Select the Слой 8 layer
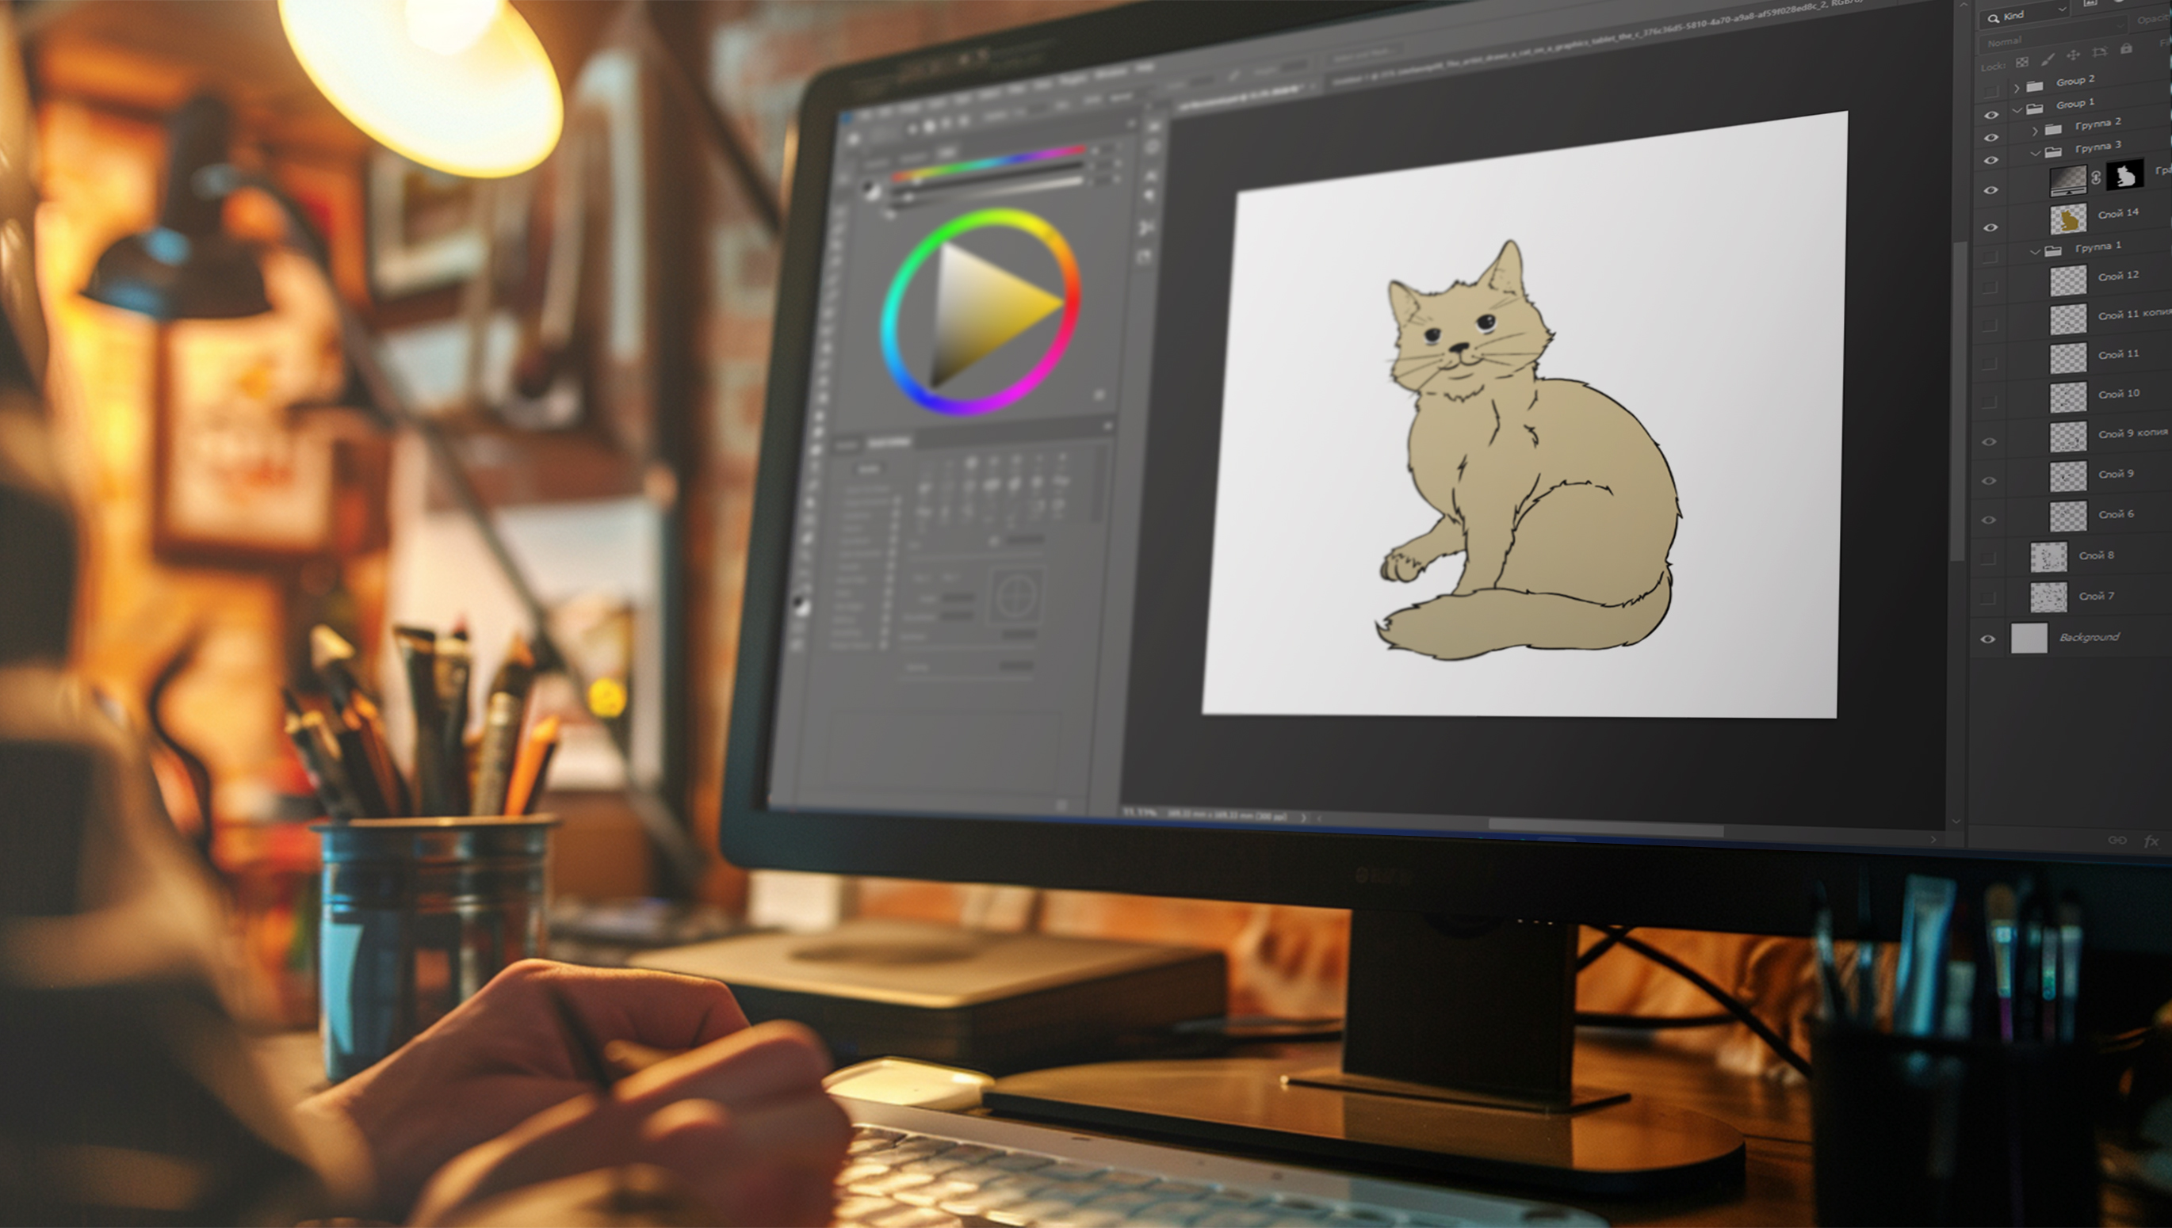Image resolution: width=2172 pixels, height=1228 pixels. [x=2096, y=555]
